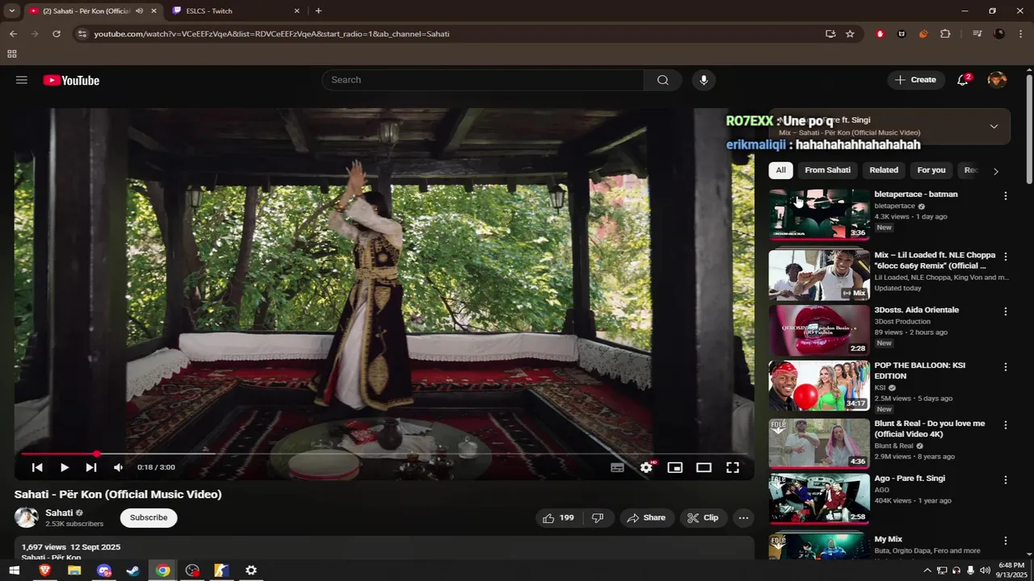Open Blunt & Real - Do you love me title
The height and width of the screenshot is (581, 1034).
pyautogui.click(x=930, y=428)
